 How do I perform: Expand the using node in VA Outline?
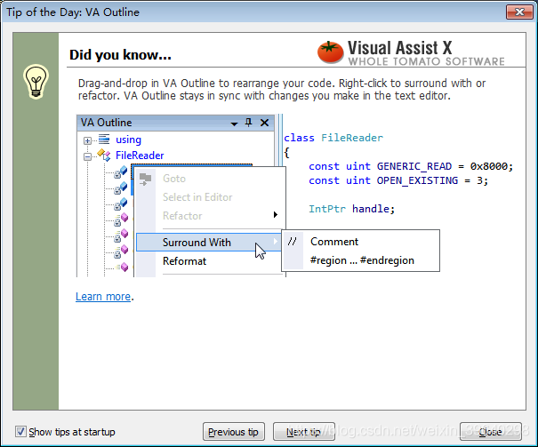pyautogui.click(x=87, y=140)
